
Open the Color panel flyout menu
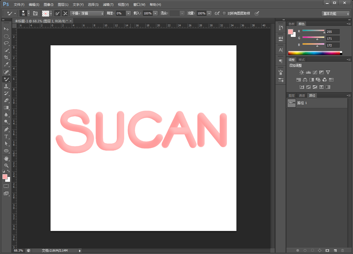coord(349,24)
